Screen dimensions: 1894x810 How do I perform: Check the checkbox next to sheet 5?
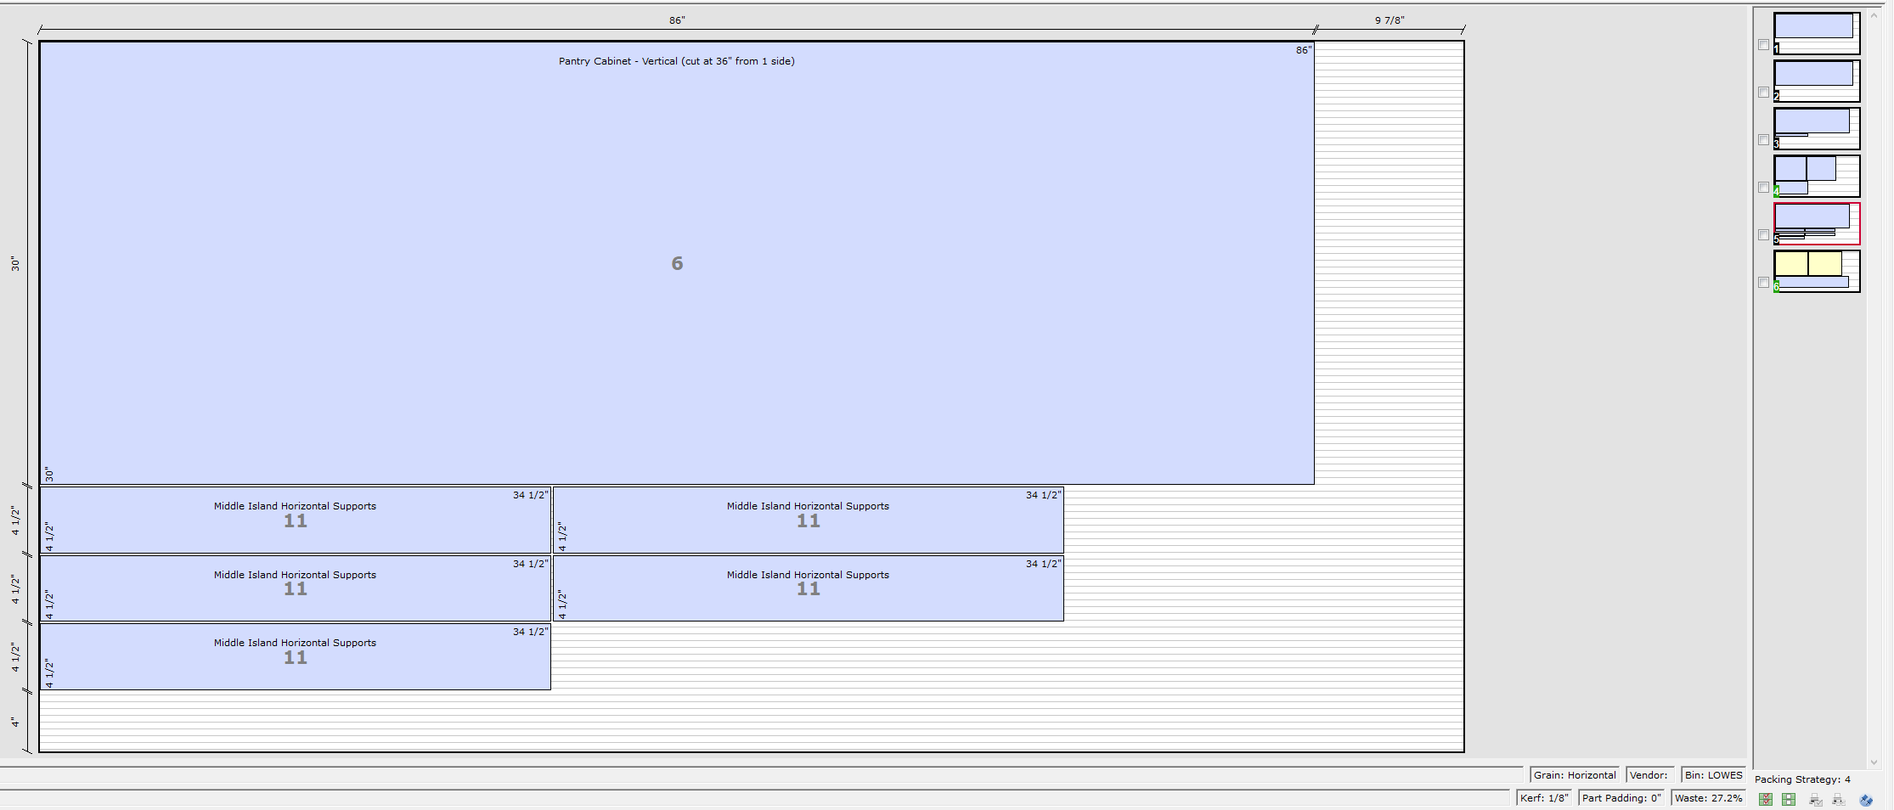1763,235
